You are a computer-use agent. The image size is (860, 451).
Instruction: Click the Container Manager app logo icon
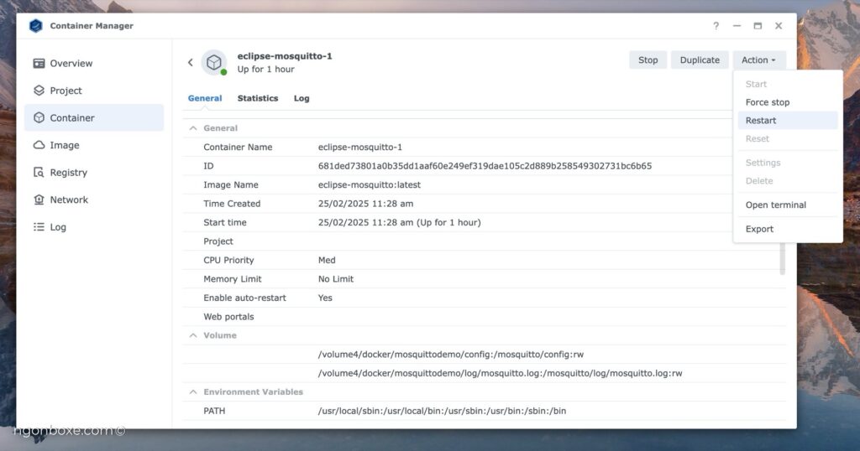click(35, 26)
